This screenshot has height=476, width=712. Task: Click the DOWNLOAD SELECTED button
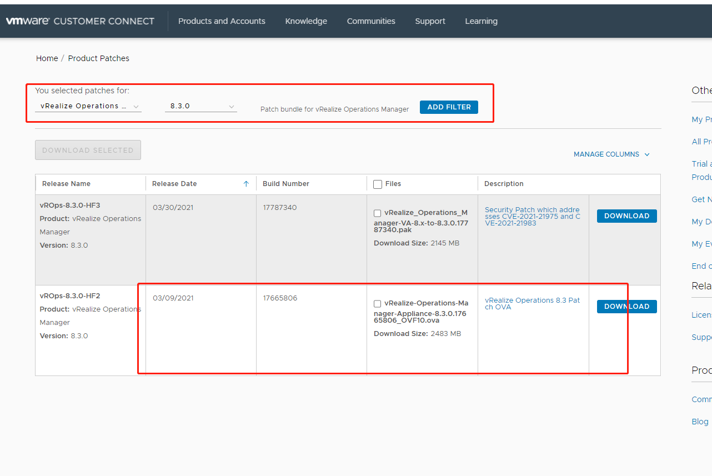click(x=88, y=150)
